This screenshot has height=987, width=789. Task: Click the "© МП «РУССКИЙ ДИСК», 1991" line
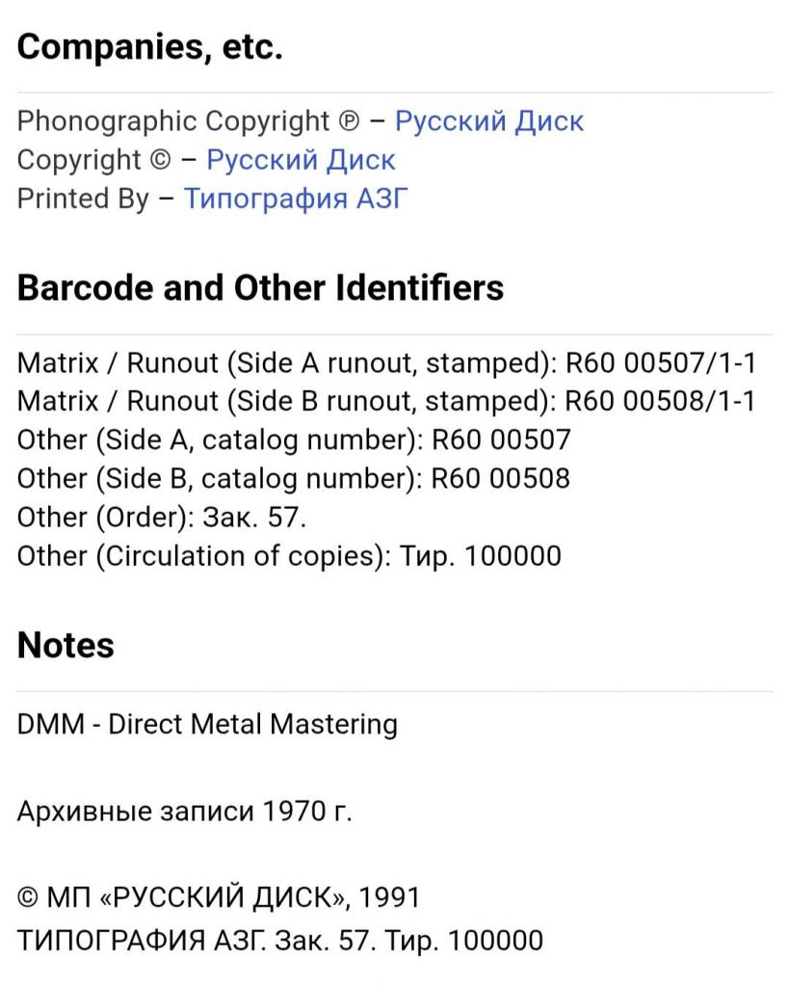click(219, 898)
